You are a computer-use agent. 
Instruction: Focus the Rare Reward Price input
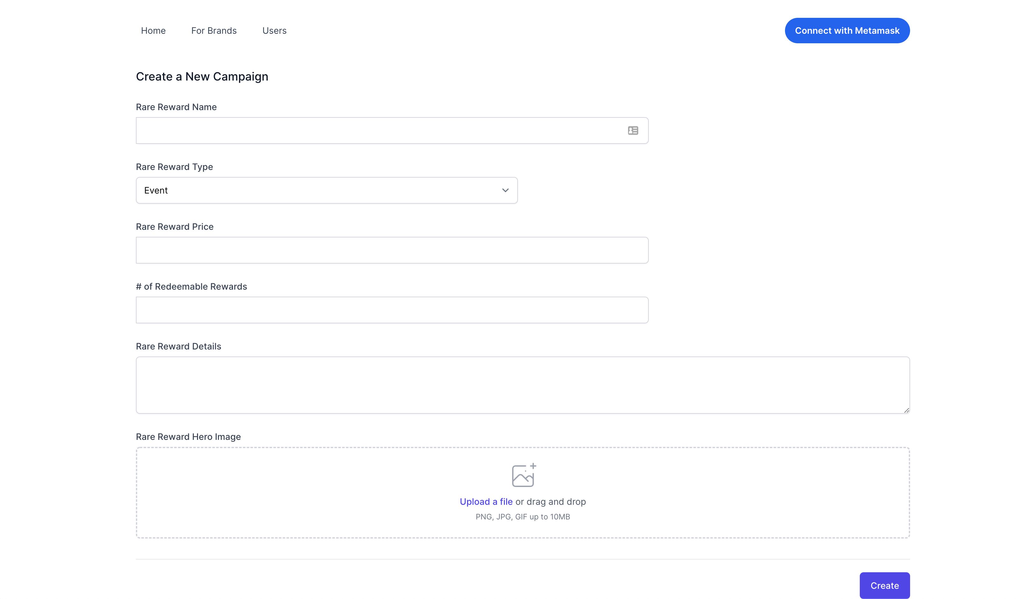[392, 250]
